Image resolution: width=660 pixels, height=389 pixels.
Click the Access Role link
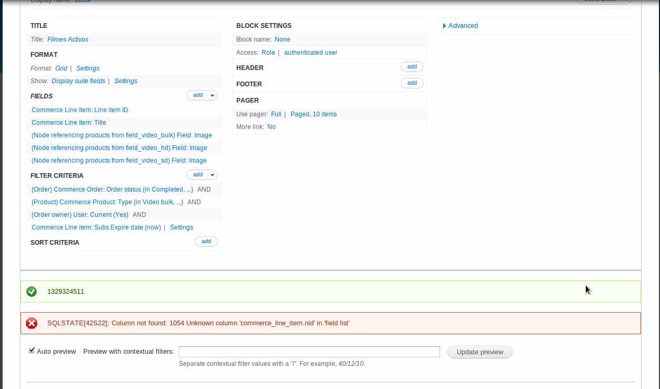pos(268,53)
